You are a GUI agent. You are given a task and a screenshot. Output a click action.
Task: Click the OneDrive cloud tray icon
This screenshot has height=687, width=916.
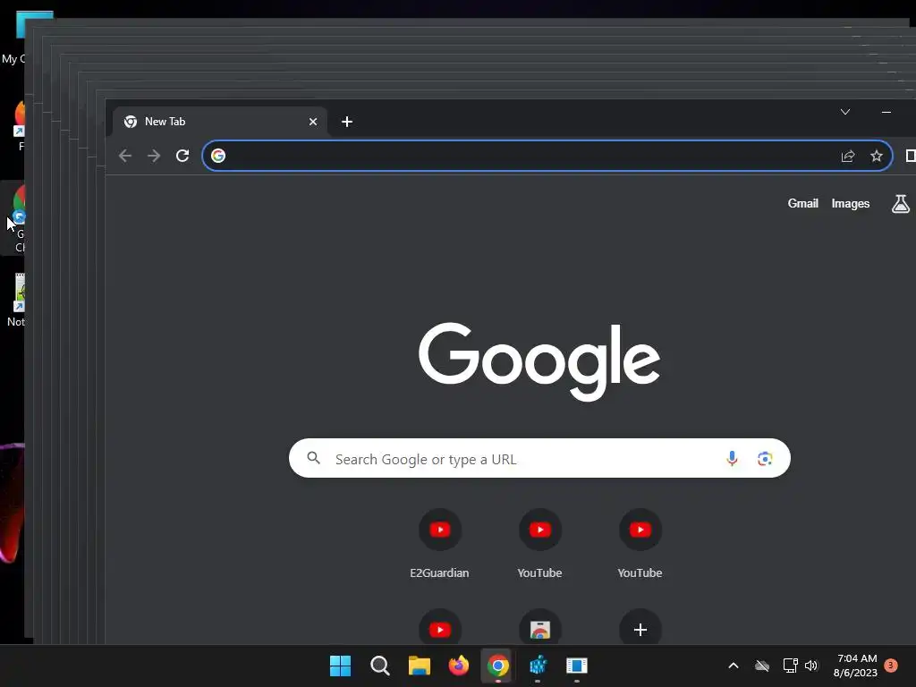coord(762,666)
